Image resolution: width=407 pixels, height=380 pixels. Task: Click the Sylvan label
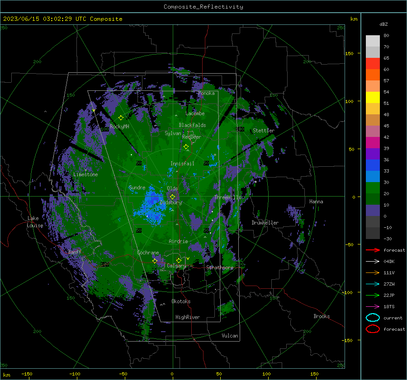(173, 133)
